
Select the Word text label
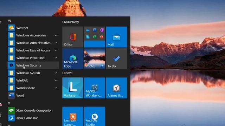[x=20, y=96]
